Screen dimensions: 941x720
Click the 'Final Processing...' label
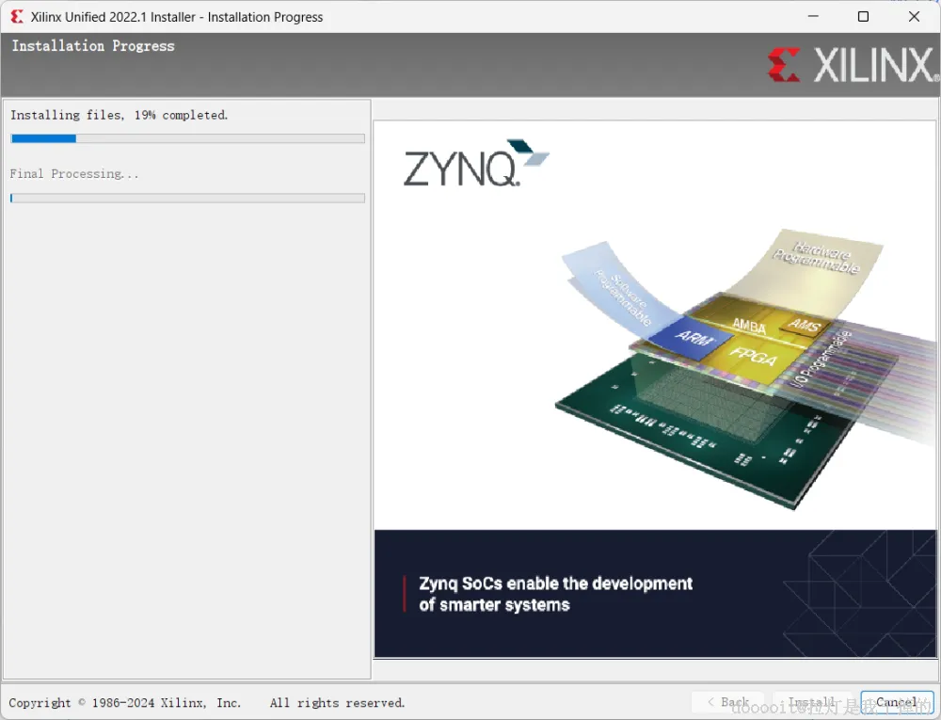73,174
